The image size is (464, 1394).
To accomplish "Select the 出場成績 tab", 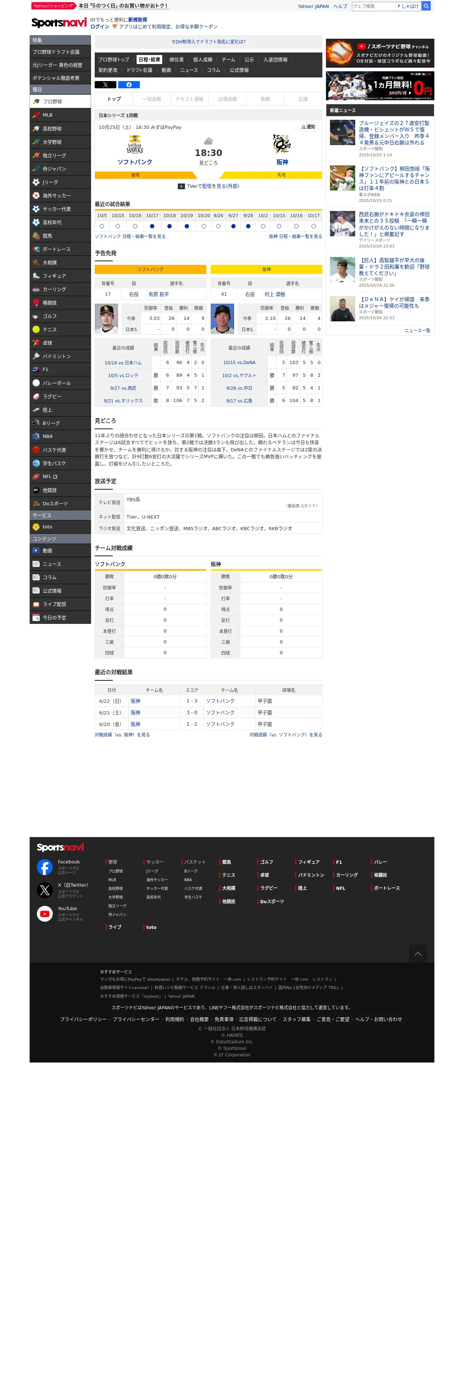I will (x=227, y=99).
